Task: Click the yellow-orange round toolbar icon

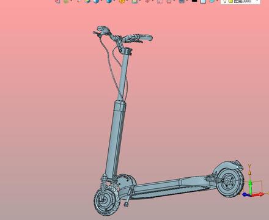Action: 122,1
